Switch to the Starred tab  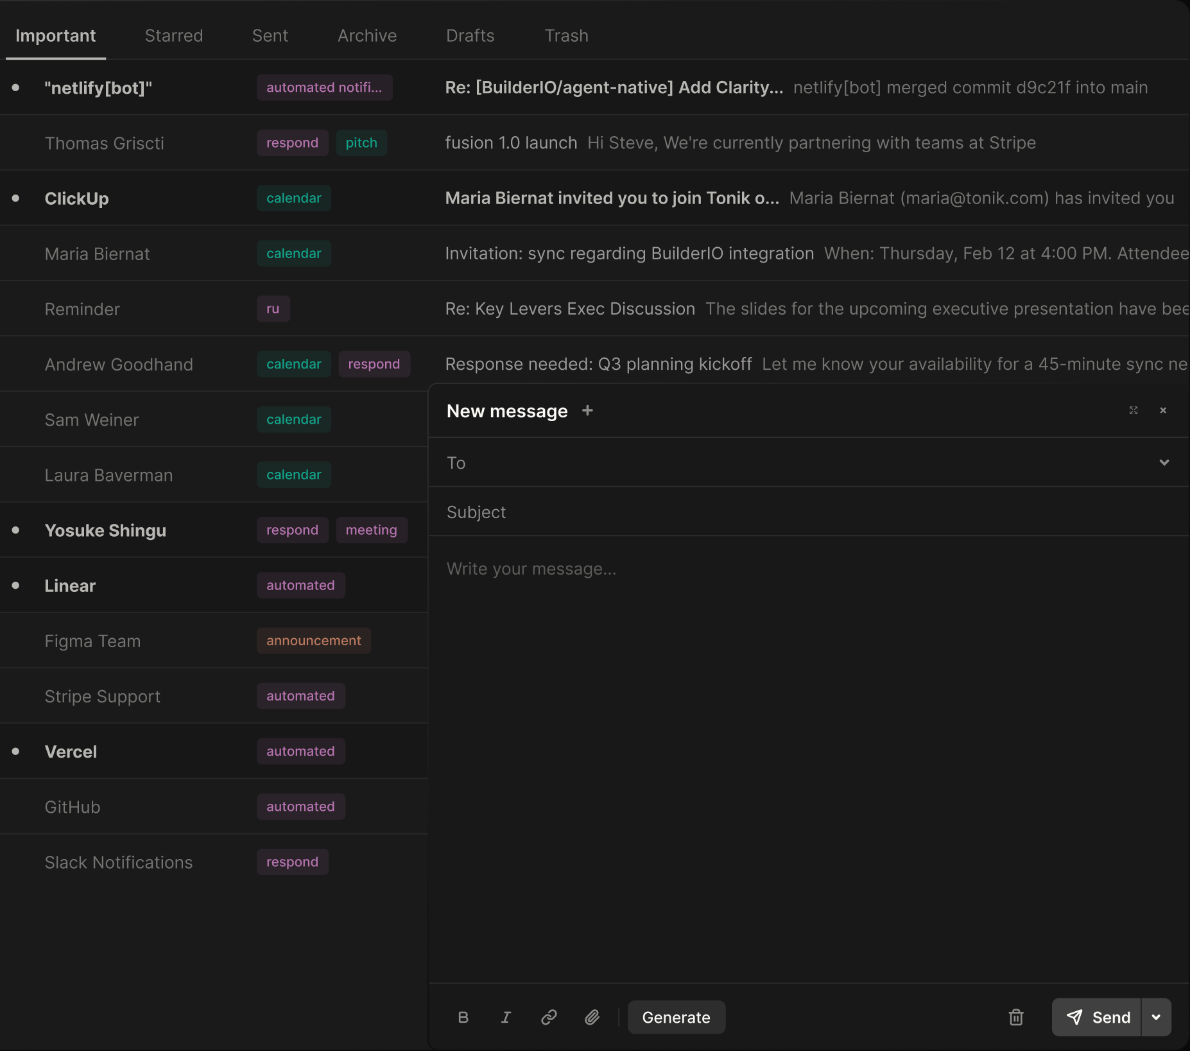click(174, 35)
